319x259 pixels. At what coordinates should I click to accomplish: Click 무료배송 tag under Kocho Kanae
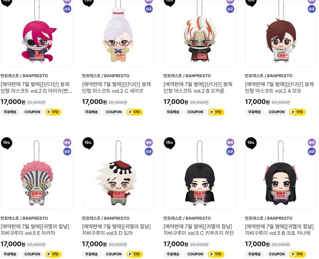(254, 254)
